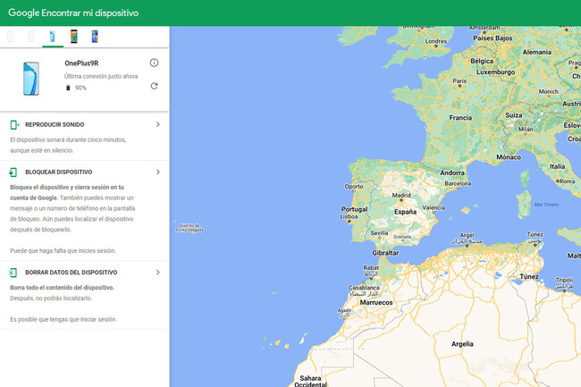Open device info for OnePlus9R
This screenshot has width=581, height=387.
click(x=154, y=63)
